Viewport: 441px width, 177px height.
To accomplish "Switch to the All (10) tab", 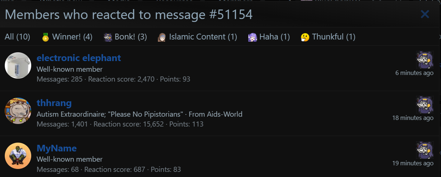I will point(17,37).
